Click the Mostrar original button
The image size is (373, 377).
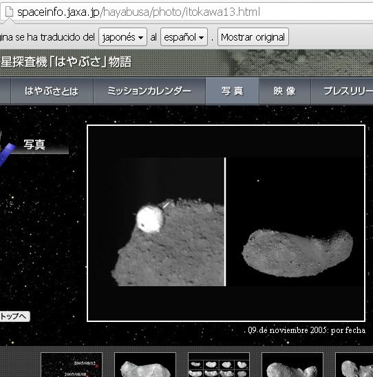[253, 37]
